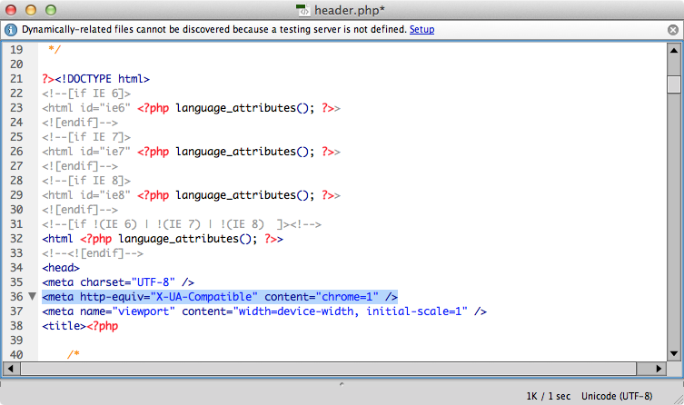Collapse code at line 36 triangle
The height and width of the screenshot is (405, 684).
pos(32,296)
